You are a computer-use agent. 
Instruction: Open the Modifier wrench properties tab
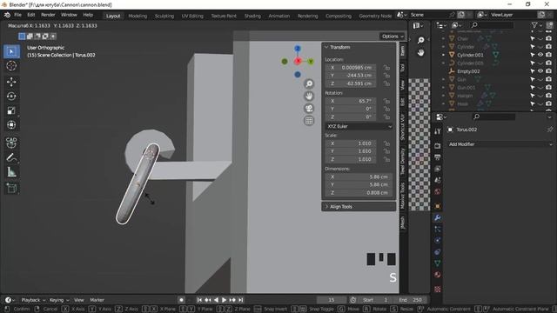coord(437,217)
